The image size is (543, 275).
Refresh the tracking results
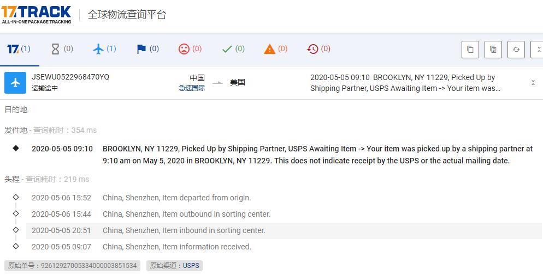(x=516, y=50)
